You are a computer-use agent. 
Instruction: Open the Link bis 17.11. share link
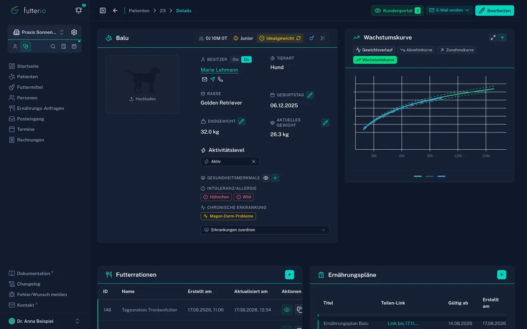coord(403,324)
